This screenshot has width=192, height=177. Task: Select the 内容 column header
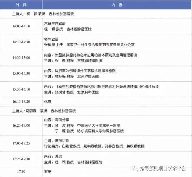[117, 5]
